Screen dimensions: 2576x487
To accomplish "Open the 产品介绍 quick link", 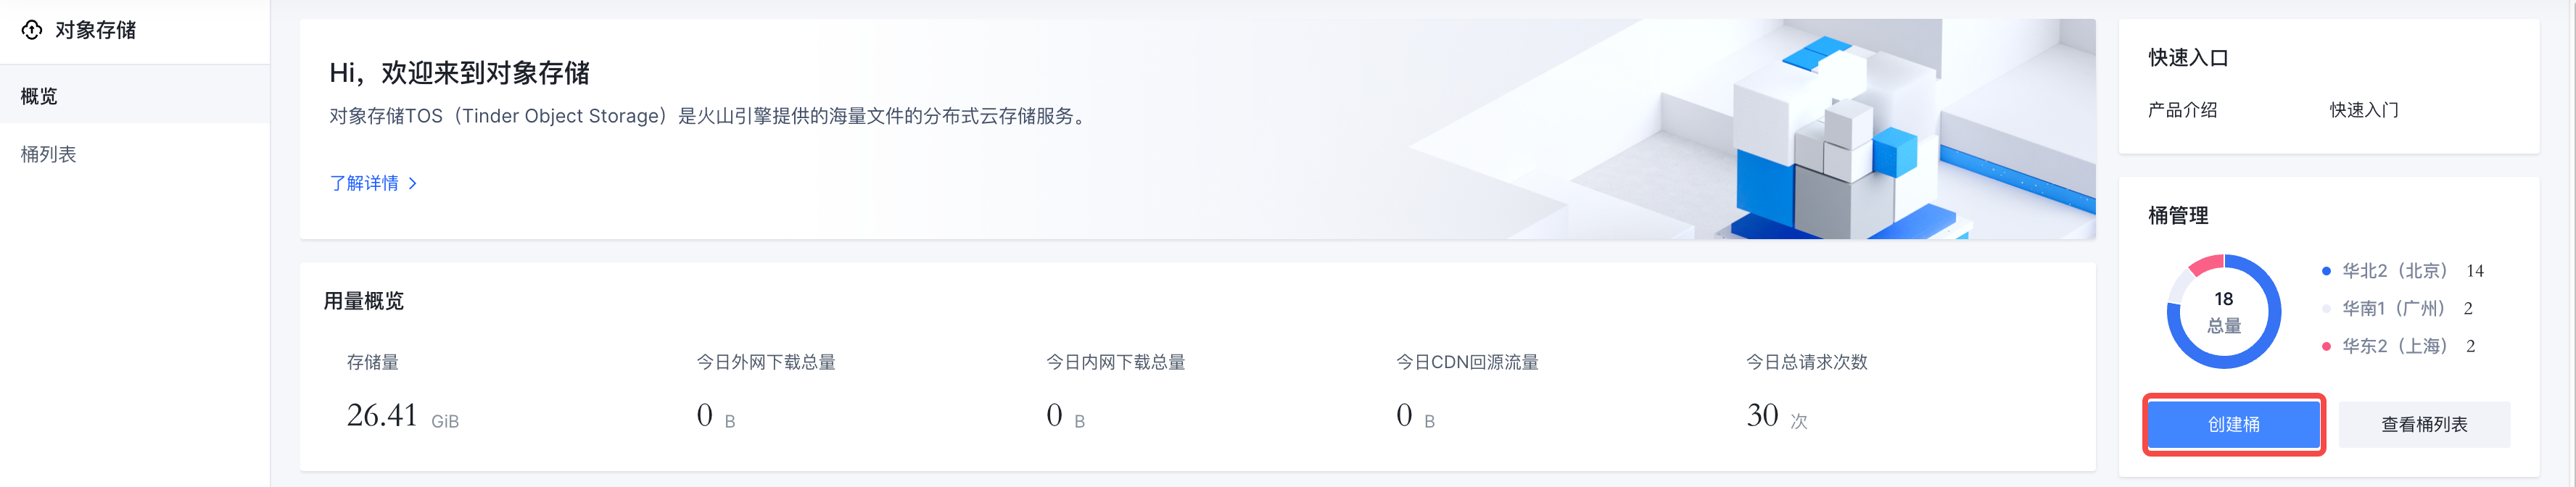I will 2182,110.
